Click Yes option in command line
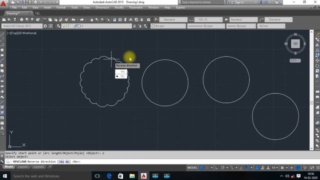320x180 pixels. coord(61,161)
